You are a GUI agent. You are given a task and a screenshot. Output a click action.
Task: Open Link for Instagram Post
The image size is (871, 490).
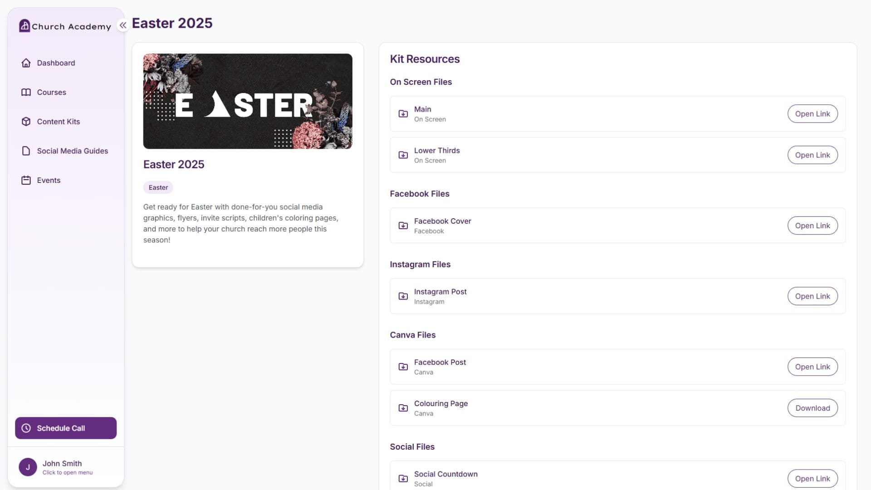(812, 296)
